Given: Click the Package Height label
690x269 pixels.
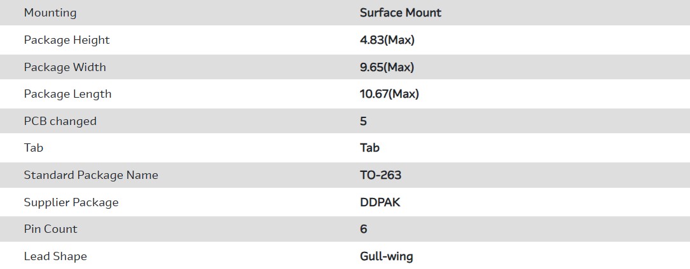Looking at the screenshot, I should click(x=67, y=40).
